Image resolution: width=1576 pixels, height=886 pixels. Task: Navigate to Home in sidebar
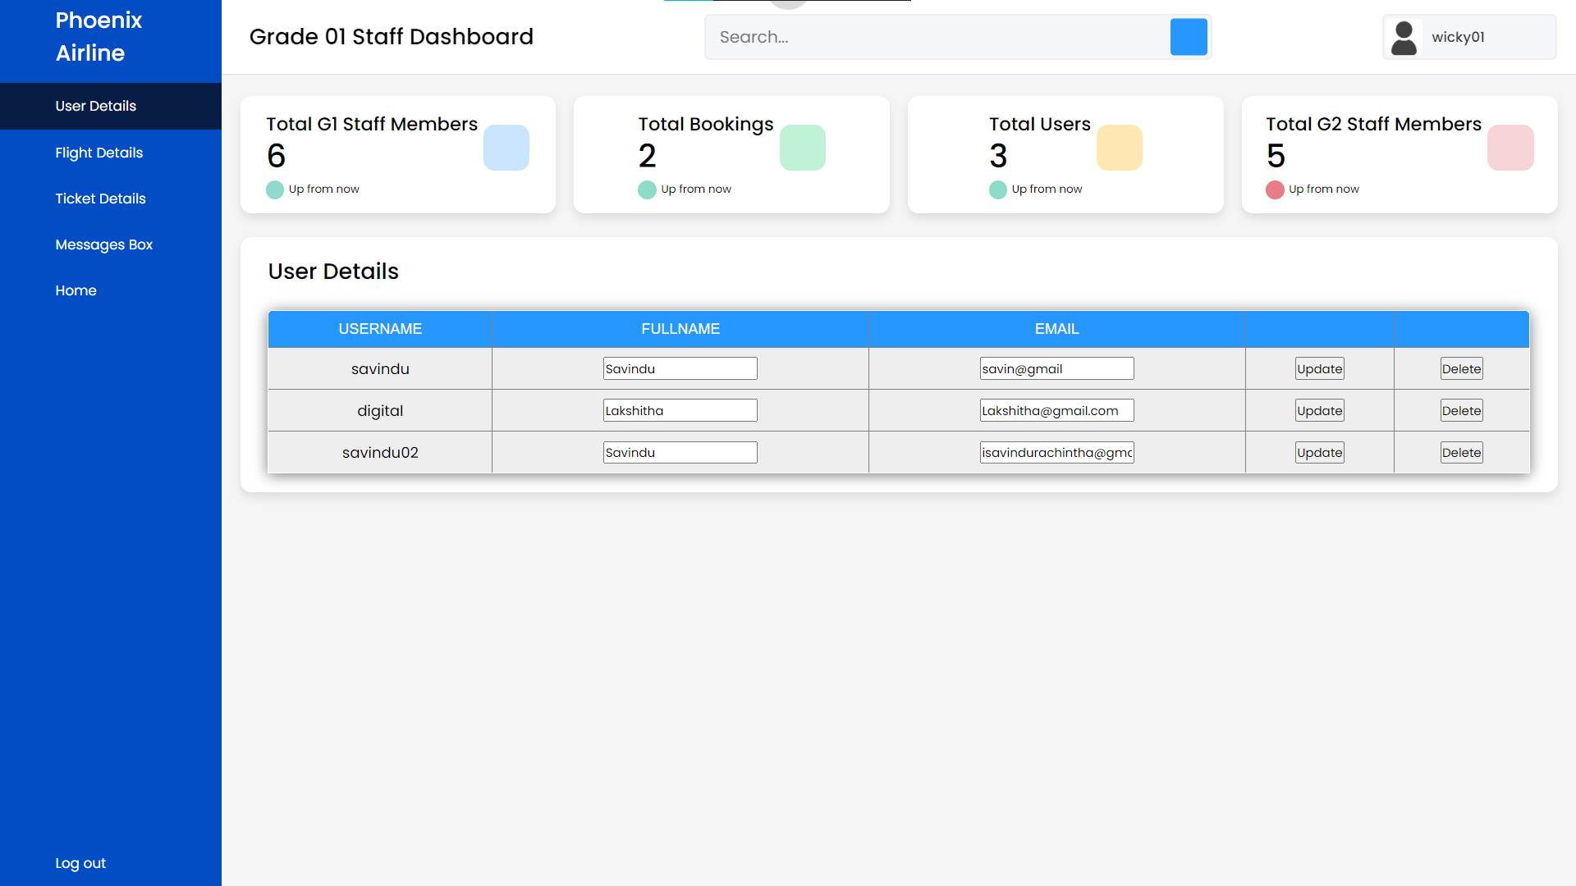point(76,290)
